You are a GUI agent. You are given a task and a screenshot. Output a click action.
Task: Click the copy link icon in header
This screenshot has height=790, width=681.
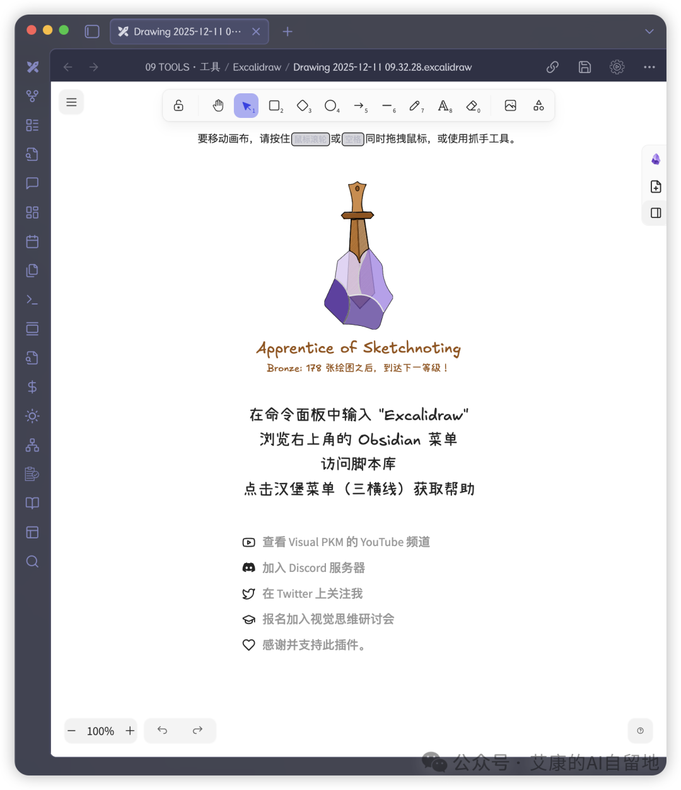pyautogui.click(x=552, y=67)
